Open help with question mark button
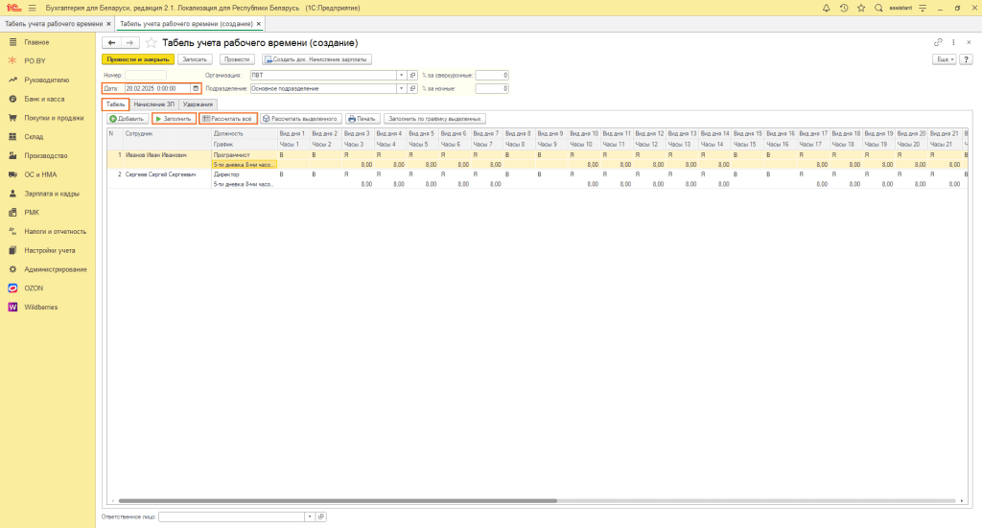This screenshot has width=982, height=528. click(x=967, y=59)
